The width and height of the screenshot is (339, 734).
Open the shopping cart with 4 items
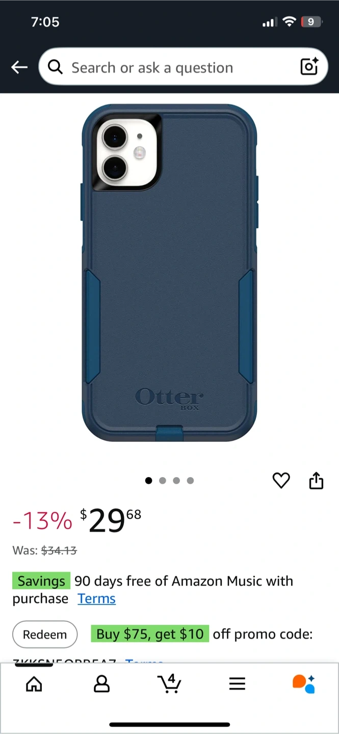[x=169, y=684]
